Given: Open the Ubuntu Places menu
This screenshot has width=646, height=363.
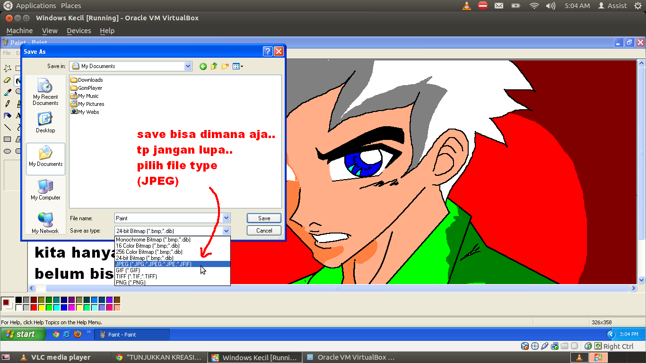Looking at the screenshot, I should coord(71,6).
